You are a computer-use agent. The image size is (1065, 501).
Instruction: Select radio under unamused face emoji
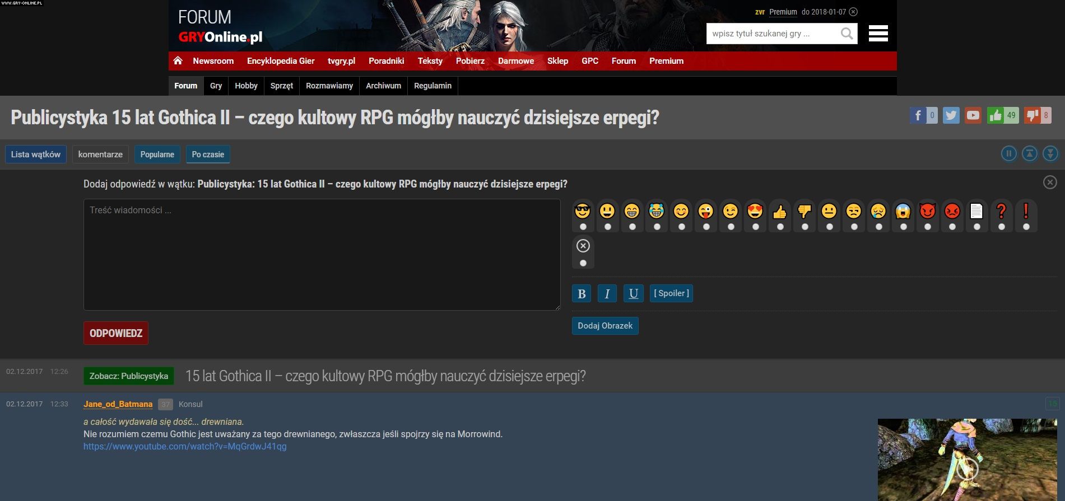[x=854, y=227]
